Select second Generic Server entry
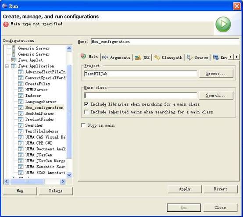Viewport: 243px width, 217px height. click(34, 54)
